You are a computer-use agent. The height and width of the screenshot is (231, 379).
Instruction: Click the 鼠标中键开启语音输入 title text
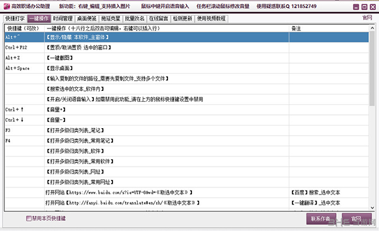(x=165, y=6)
